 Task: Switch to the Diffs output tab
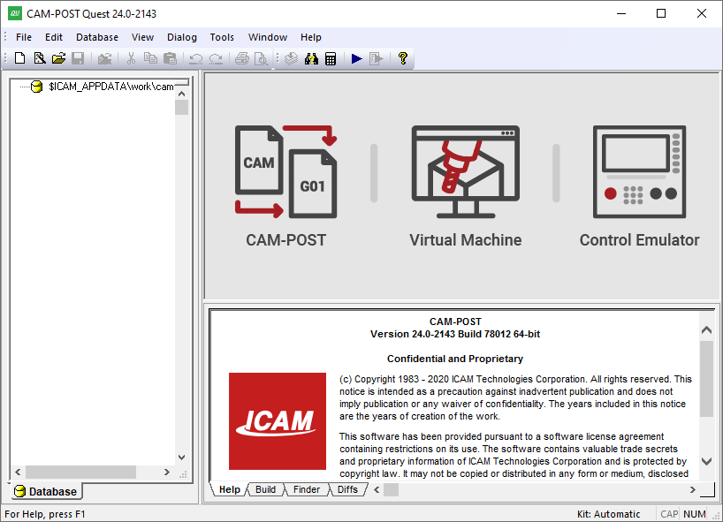(347, 489)
